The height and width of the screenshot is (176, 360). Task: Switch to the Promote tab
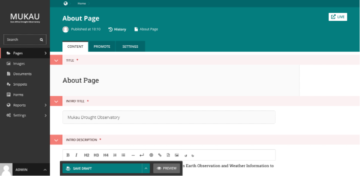102,46
